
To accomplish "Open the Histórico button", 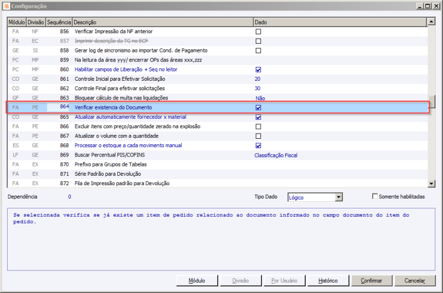I will [x=328, y=281].
